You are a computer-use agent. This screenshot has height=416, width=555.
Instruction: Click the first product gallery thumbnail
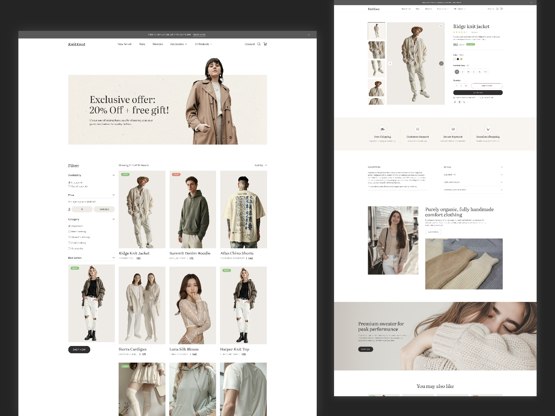coord(376,31)
